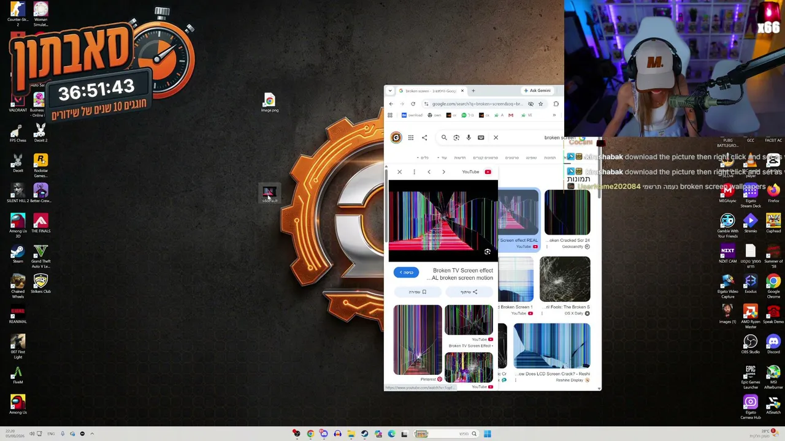785x441 pixels.
Task: Click the save button with bookmark icon
Action: (417, 292)
